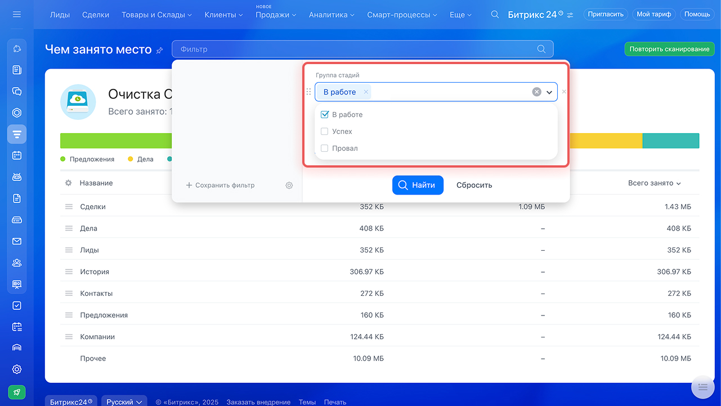Open the booking schedule sidebar icon

pyautogui.click(x=17, y=327)
